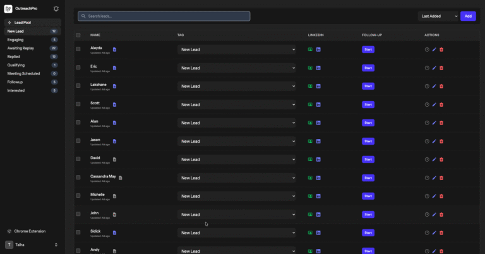Open the tag dropdown for Eric
The image size is (485, 254).
(236, 68)
